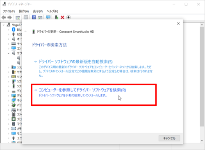
Task: Click the blue Help question mark toolbar icon
Action: pos(34,17)
